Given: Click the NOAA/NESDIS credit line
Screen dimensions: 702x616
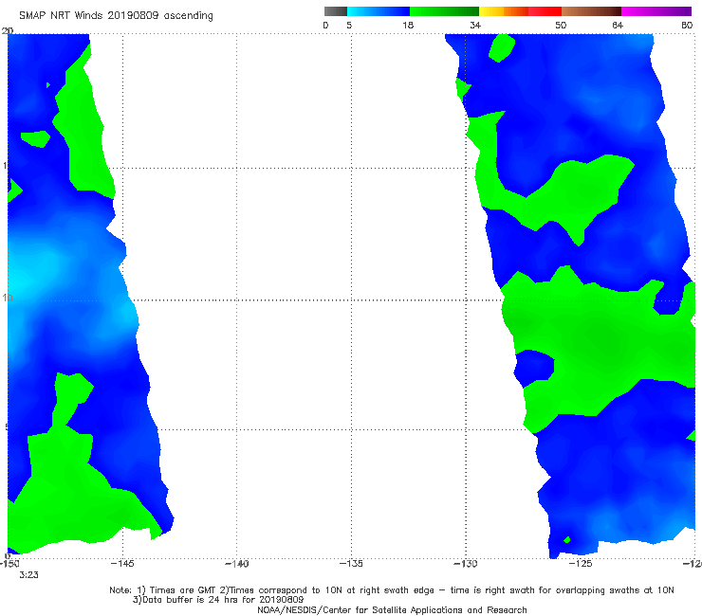Looking at the screenshot, I should tap(392, 610).
